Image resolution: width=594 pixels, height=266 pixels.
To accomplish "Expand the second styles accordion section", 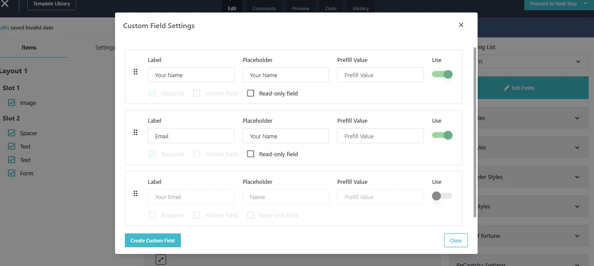I will coord(519,148).
